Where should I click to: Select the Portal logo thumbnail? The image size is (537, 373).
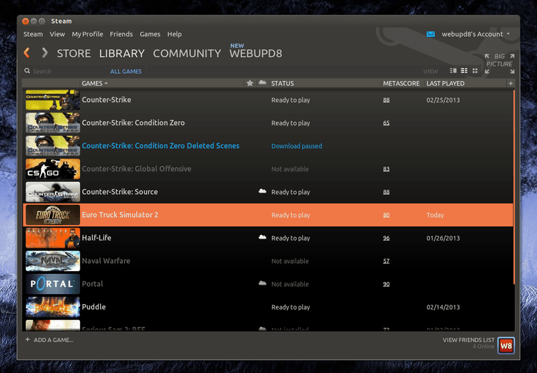point(53,284)
